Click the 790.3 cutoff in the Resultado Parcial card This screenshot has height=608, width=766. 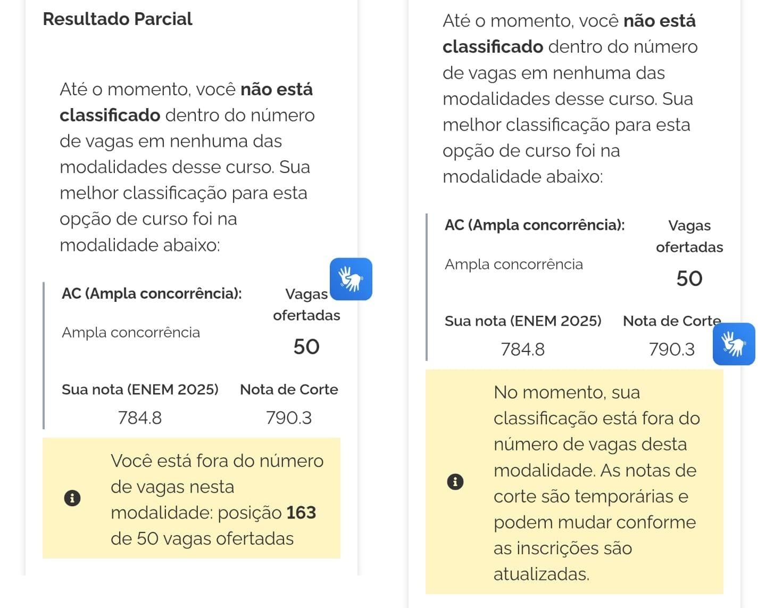pyautogui.click(x=289, y=418)
